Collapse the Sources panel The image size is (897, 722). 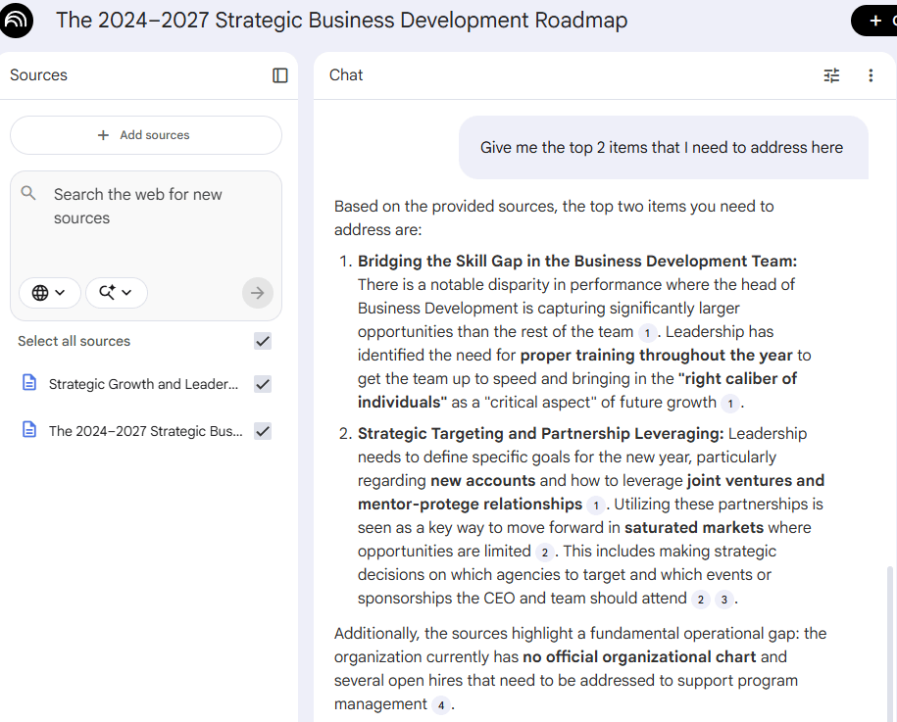pyautogui.click(x=280, y=75)
